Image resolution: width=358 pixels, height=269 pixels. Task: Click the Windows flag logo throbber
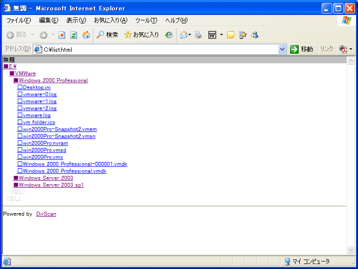347,20
